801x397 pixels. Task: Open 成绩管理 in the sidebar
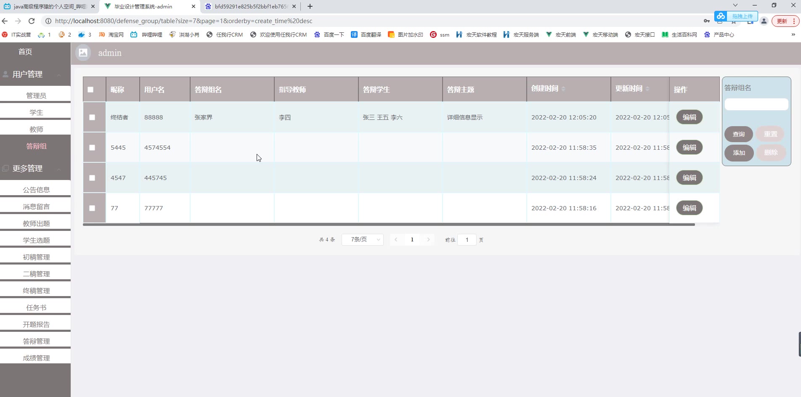click(36, 358)
